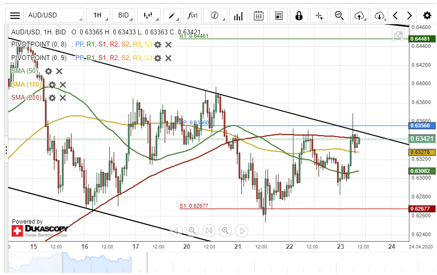The image size is (437, 275).
Task: Click the SMA (200) indicator label
Action: [26, 98]
